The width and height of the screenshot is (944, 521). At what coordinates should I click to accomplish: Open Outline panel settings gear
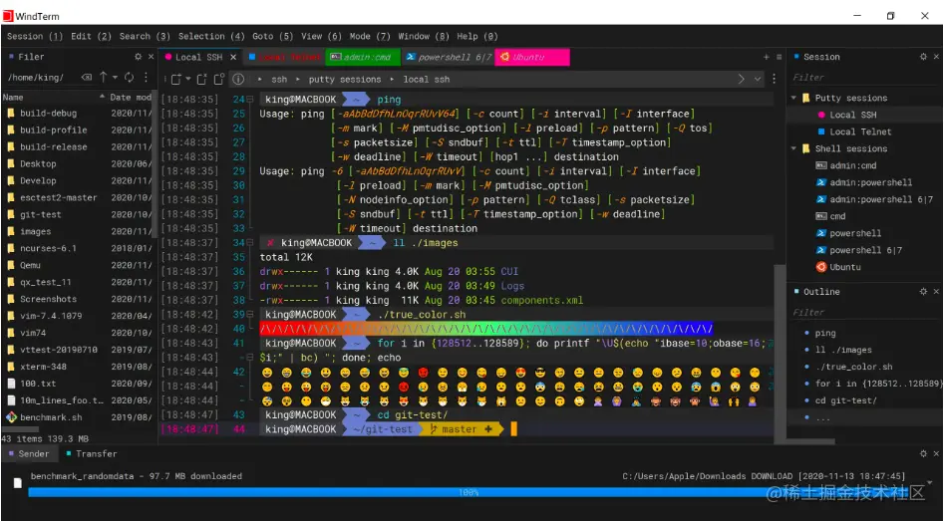[x=923, y=291]
